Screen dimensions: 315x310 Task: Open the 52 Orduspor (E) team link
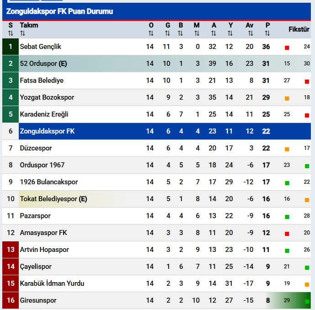(43, 64)
